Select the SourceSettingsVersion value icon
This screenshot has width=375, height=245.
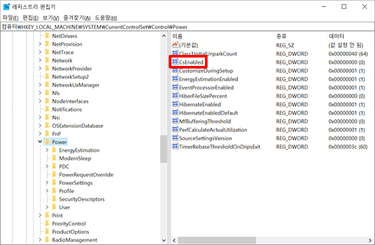[x=175, y=138]
